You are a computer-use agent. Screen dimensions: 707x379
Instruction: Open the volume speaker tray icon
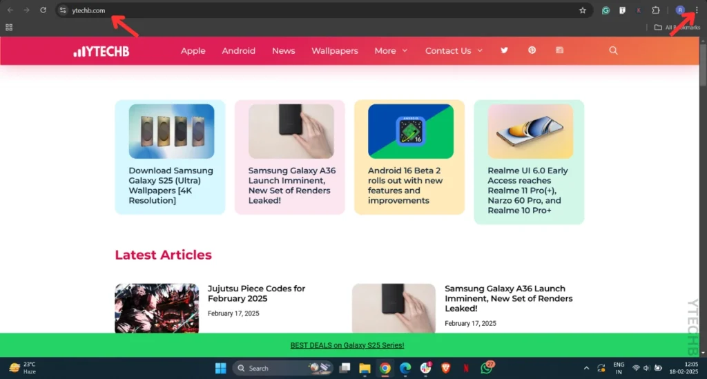click(646, 368)
